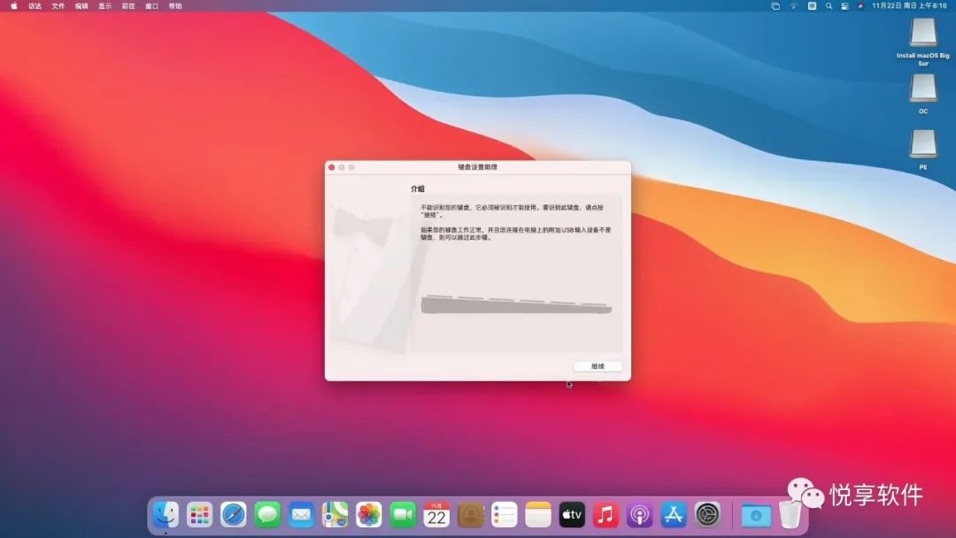Click the 继续 button in the keyboard assistant
956x538 pixels.
(597, 366)
